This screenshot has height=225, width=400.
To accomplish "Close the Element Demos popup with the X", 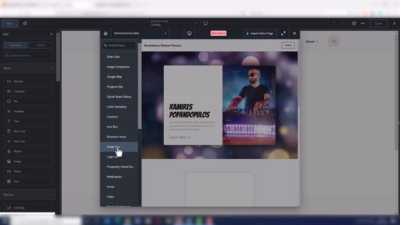I will click(x=294, y=33).
